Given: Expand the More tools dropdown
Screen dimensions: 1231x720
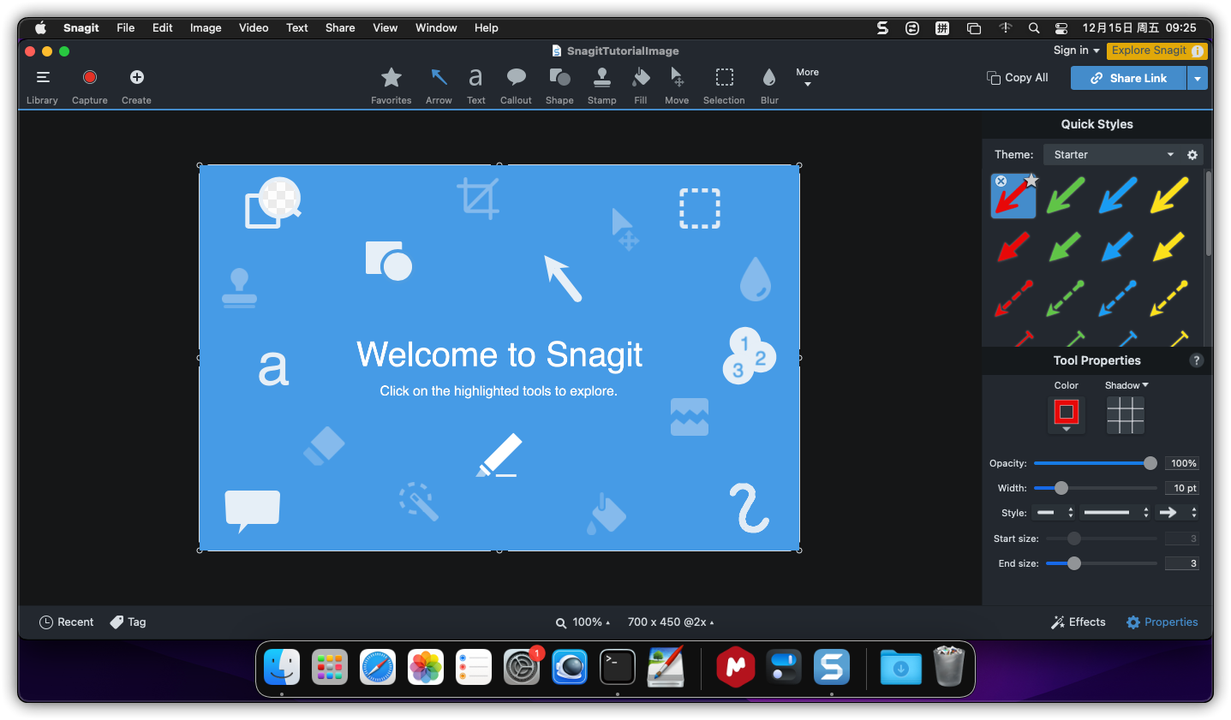Looking at the screenshot, I should pyautogui.click(x=807, y=77).
